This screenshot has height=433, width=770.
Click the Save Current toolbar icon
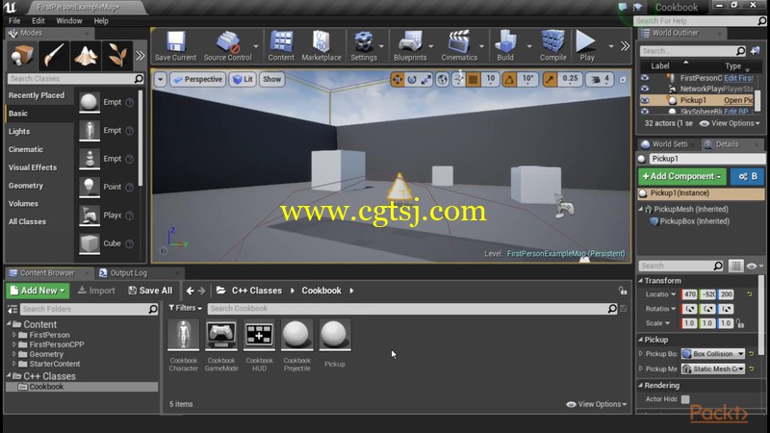pyautogui.click(x=175, y=45)
